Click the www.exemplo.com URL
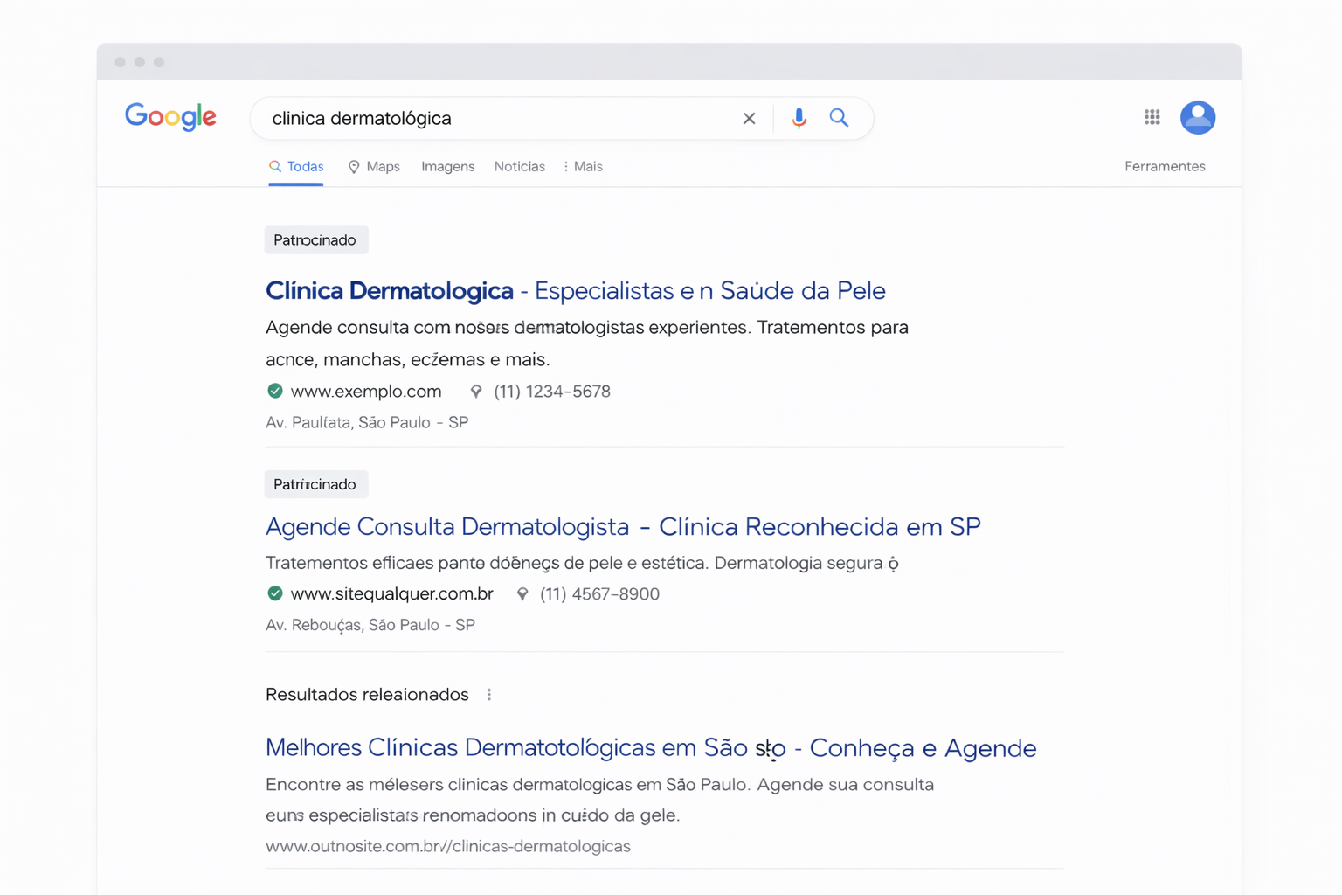1342x895 pixels. pos(366,392)
